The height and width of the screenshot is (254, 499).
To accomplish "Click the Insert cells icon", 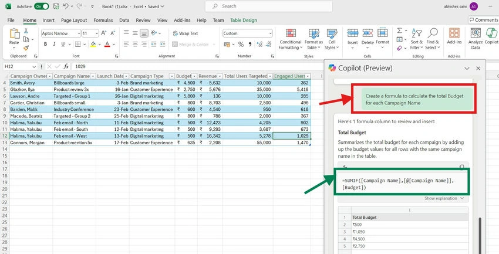I will tap(353, 39).
